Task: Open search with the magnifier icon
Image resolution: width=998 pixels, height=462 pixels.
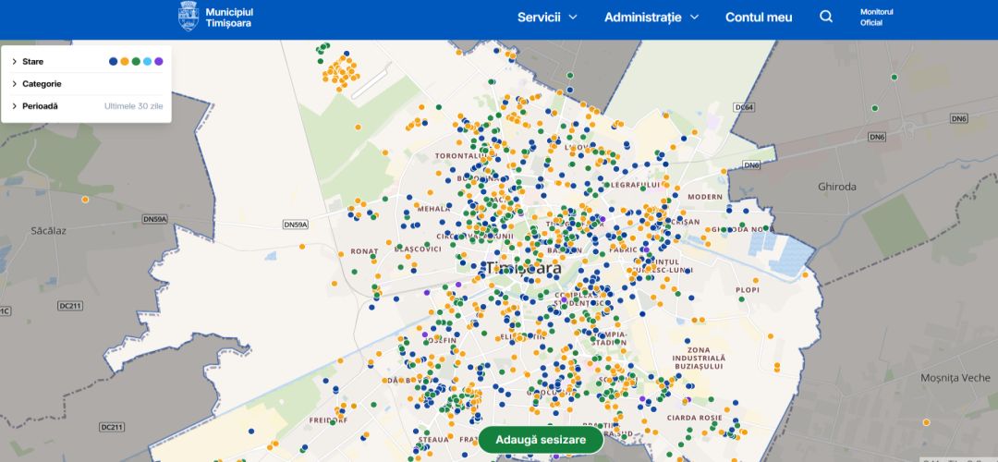Action: pos(826,17)
